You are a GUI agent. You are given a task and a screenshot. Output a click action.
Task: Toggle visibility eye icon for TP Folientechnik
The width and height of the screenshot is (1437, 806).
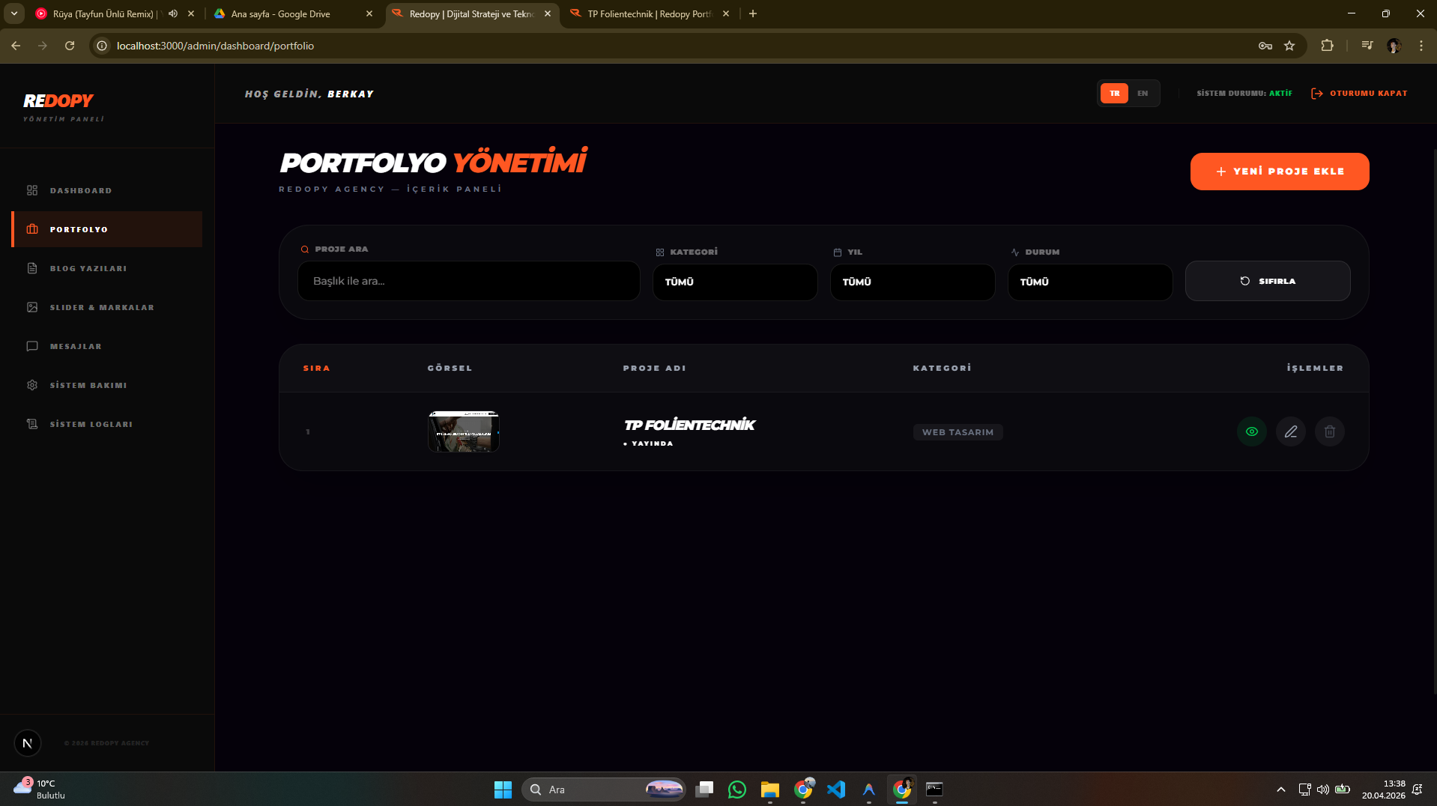[x=1251, y=431]
